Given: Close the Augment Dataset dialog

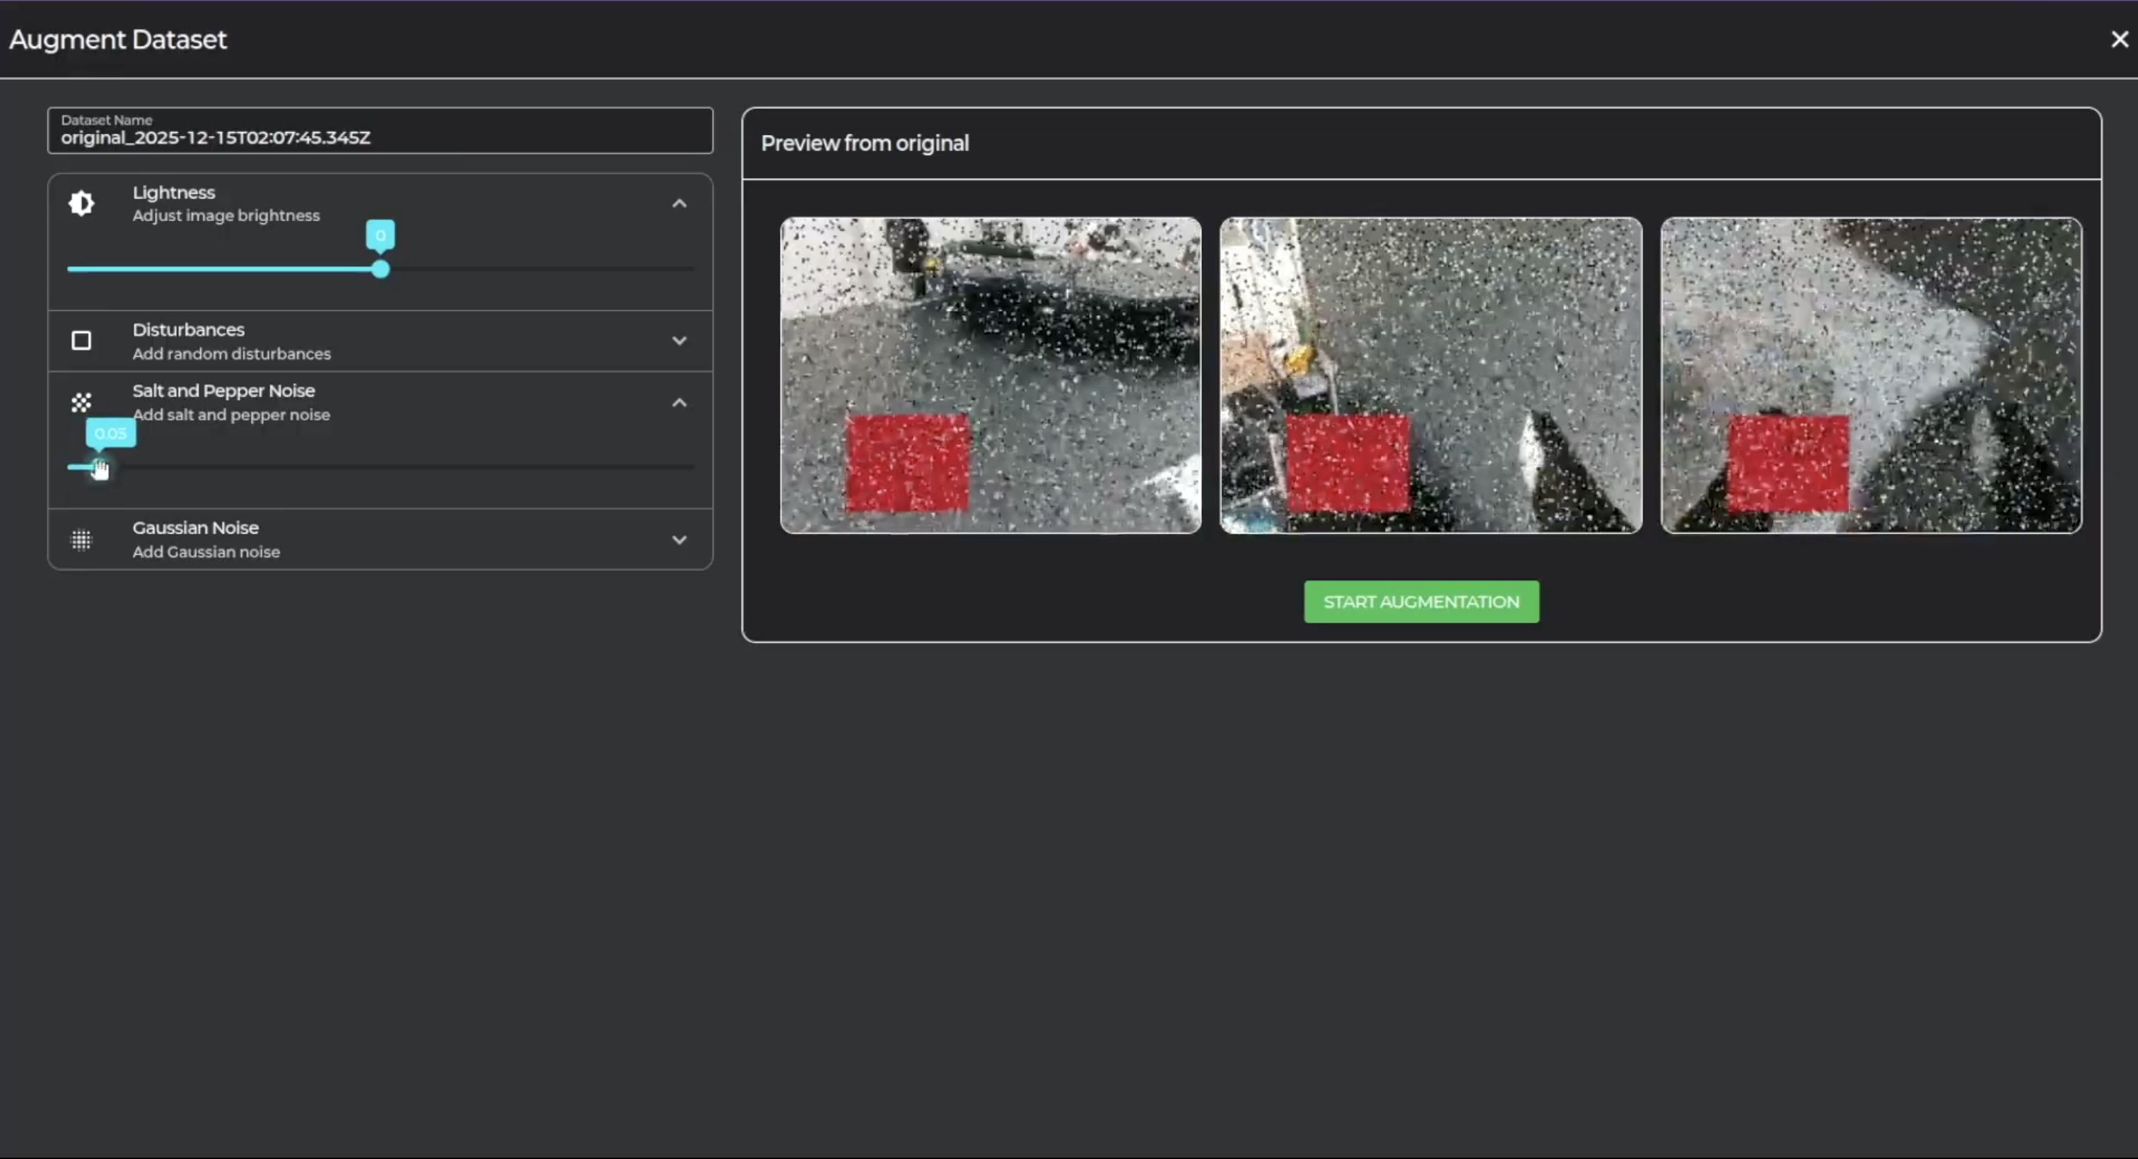Looking at the screenshot, I should (x=2119, y=39).
